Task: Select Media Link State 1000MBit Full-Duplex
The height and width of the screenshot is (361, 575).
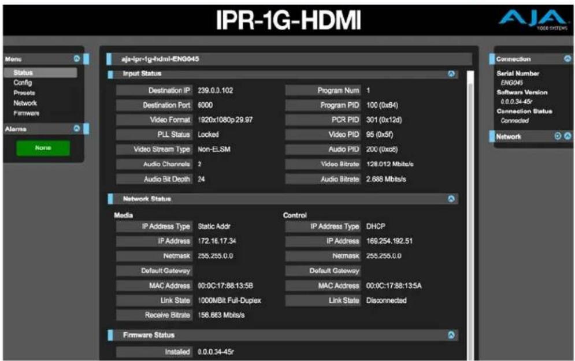Action: point(229,300)
